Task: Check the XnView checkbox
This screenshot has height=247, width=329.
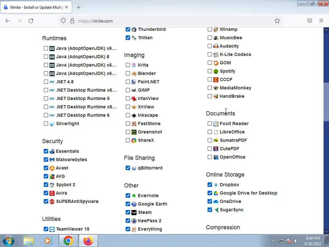Action: coord(128,107)
